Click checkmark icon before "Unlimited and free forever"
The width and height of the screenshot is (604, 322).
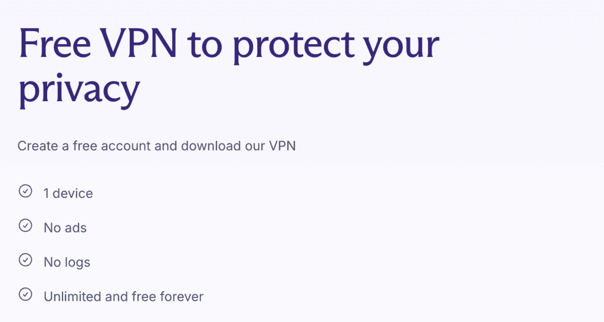pyautogui.click(x=25, y=294)
